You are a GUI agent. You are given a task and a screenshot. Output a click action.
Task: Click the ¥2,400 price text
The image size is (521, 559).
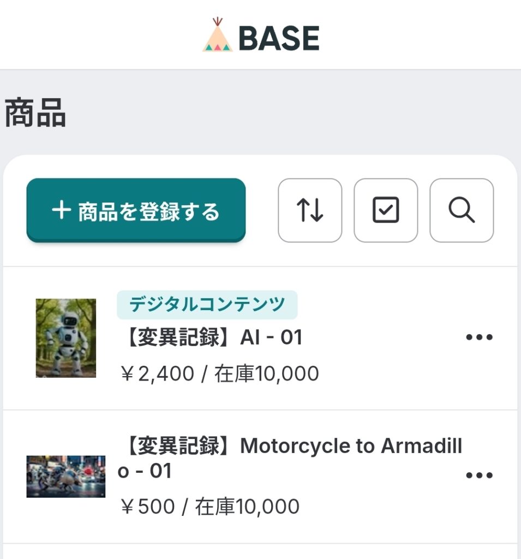click(x=157, y=374)
